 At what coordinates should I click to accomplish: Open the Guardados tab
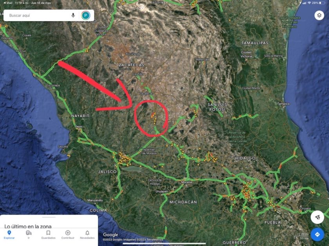click(x=48, y=235)
